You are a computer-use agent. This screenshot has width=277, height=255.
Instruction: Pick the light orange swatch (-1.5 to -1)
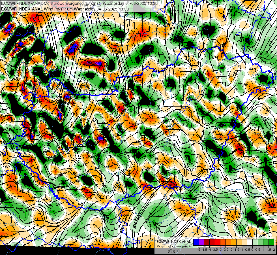(239, 243)
